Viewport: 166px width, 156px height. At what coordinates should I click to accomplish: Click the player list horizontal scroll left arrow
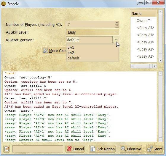click(x=133, y=66)
